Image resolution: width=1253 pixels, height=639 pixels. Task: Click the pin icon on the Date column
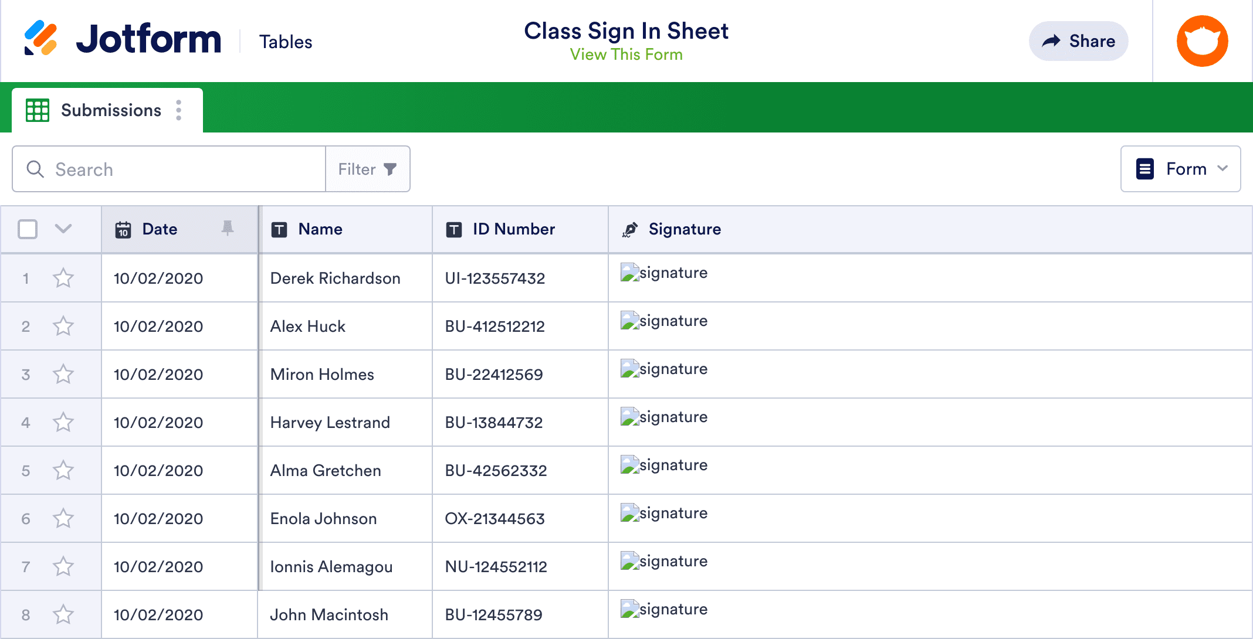point(228,229)
